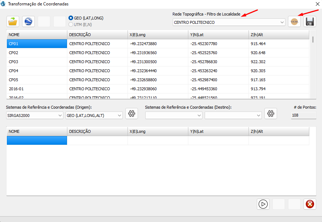Click the upper table Y|N|Lat column header

pos(218,35)
